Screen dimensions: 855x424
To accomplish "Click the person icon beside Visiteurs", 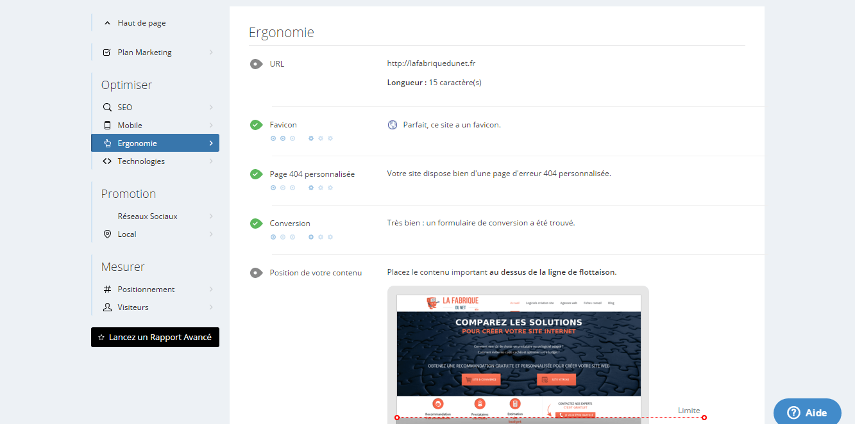I will click(107, 307).
